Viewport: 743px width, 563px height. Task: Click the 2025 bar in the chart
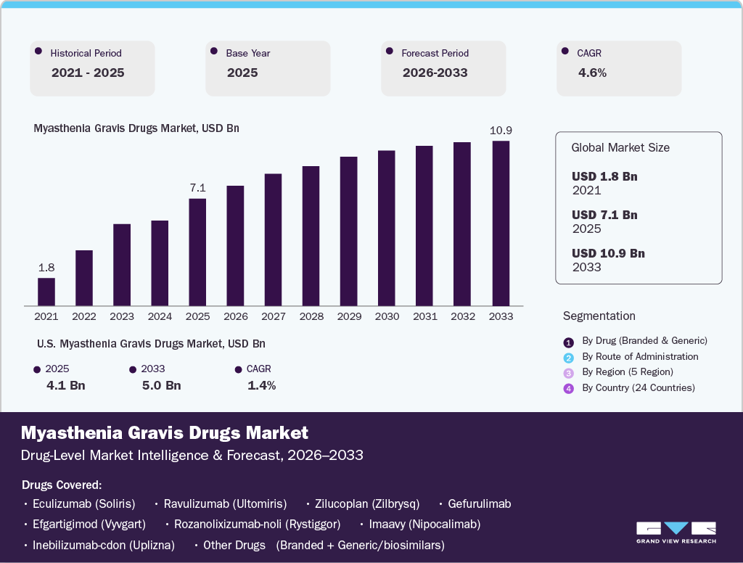(197, 252)
